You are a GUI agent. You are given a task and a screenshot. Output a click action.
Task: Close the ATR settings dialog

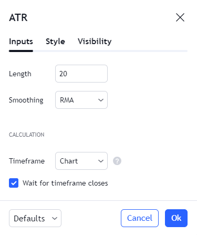[180, 17]
